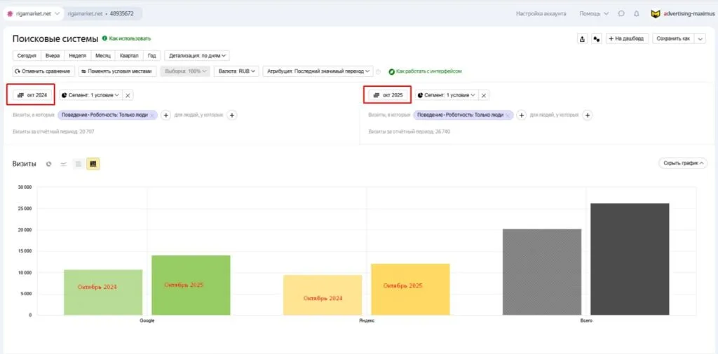Expand the Помощь help menu
This screenshot has height=354, width=718.
pyautogui.click(x=594, y=14)
